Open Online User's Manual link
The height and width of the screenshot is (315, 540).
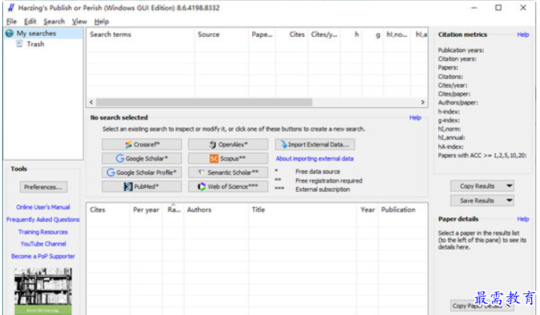coord(43,207)
